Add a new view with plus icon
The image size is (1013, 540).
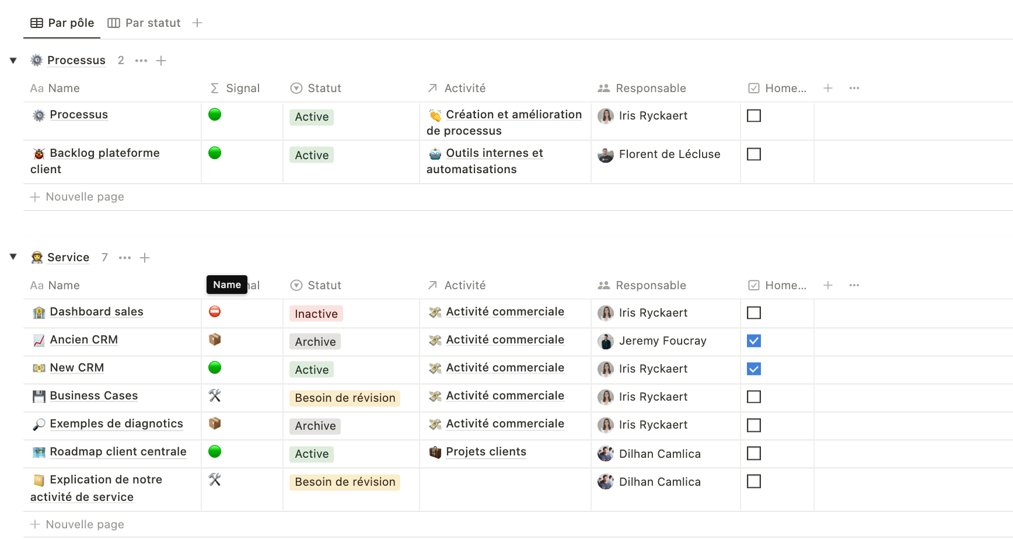coord(197,23)
